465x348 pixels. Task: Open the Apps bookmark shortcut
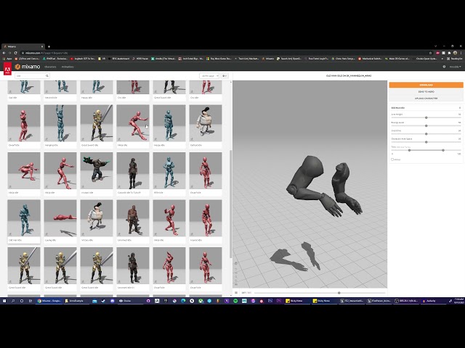point(7,59)
